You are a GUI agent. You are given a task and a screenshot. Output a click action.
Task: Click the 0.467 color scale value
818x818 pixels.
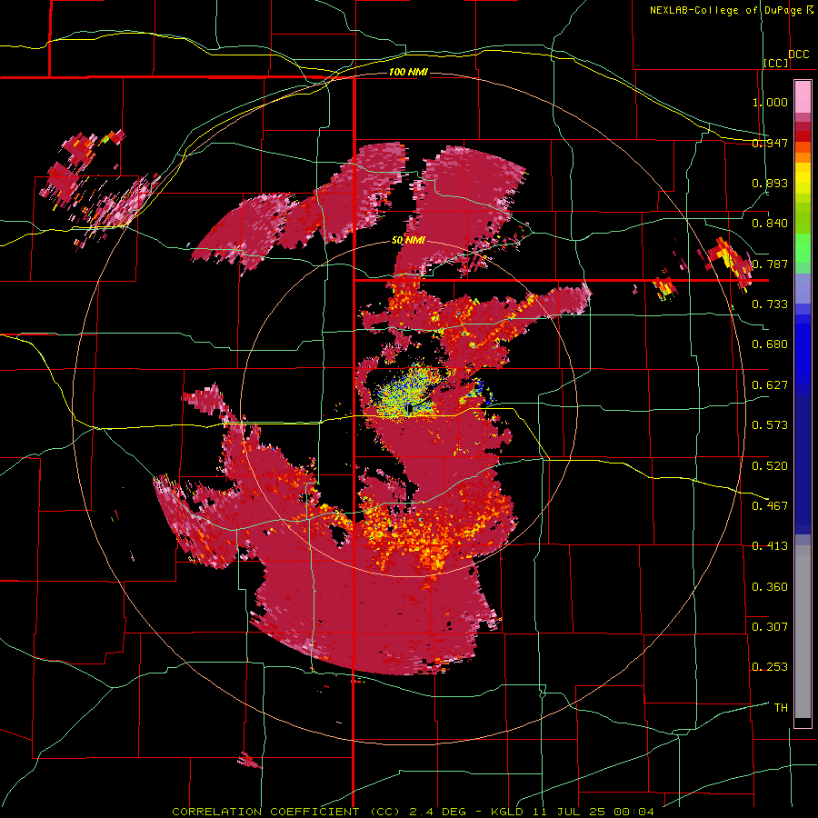coord(770,506)
